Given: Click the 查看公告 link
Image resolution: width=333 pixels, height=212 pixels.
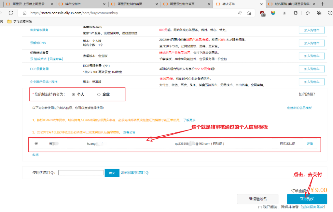Looking at the screenshot, I should click(x=129, y=132).
